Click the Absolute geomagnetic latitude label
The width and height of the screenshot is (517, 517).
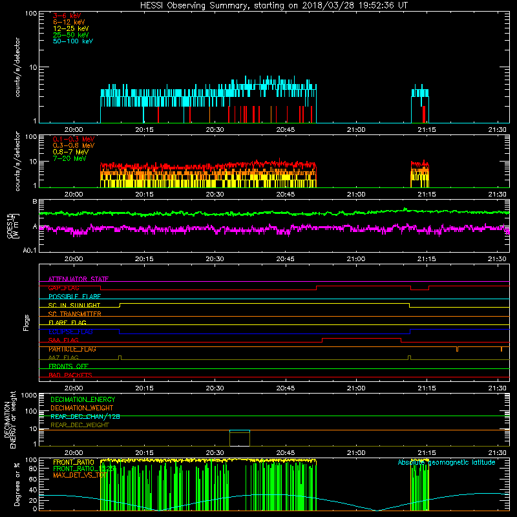click(447, 462)
